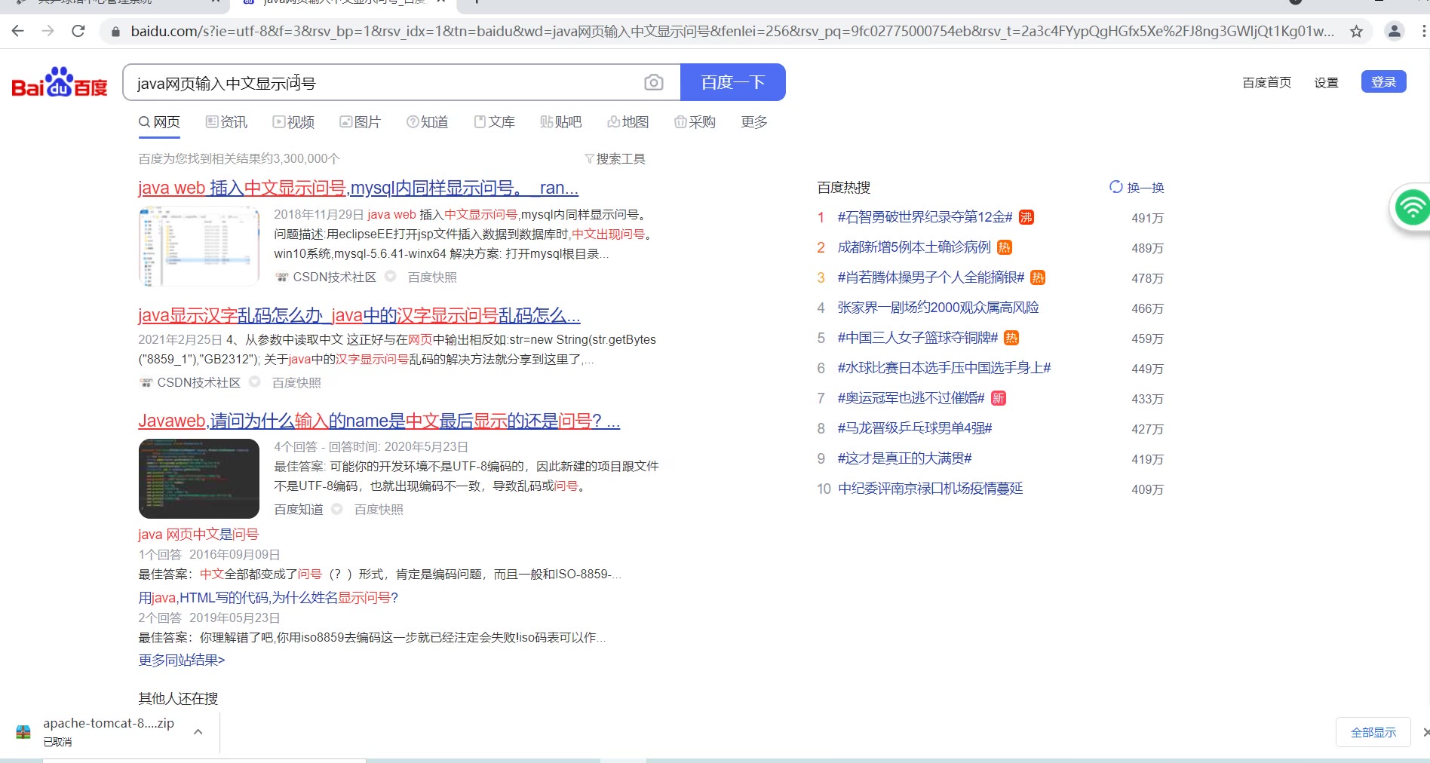Open the 搜索工具 filter
Screen dimensions: 1430x763
point(615,158)
